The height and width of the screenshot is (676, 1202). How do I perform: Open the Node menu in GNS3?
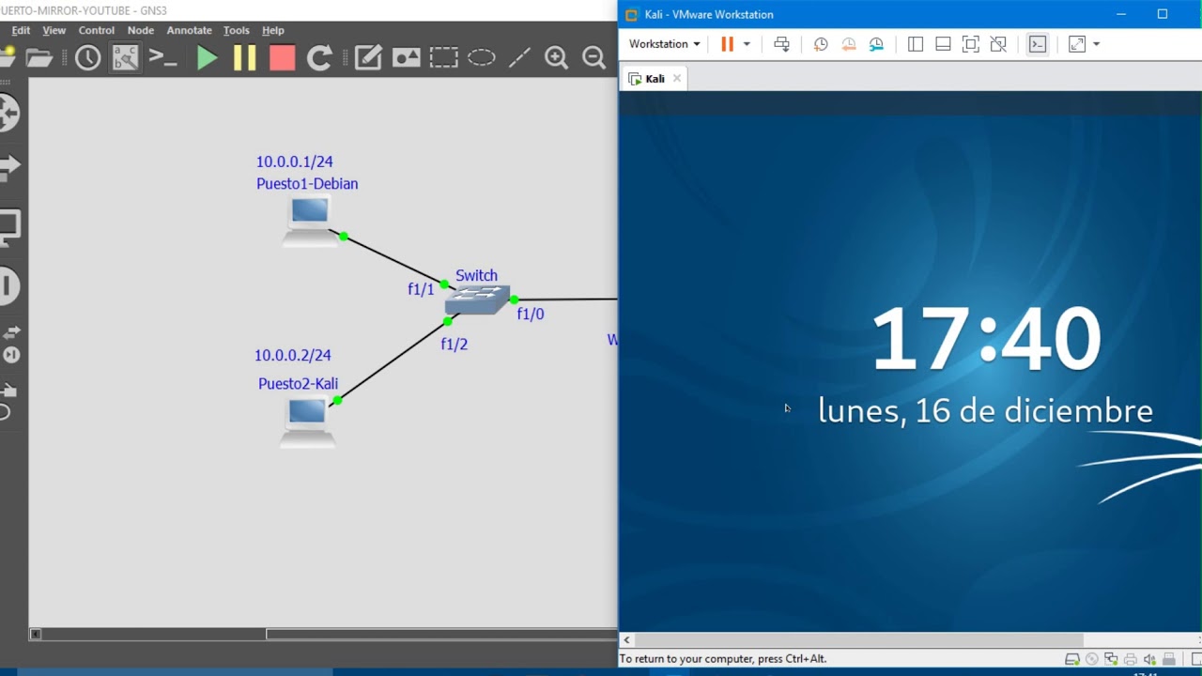coord(141,30)
